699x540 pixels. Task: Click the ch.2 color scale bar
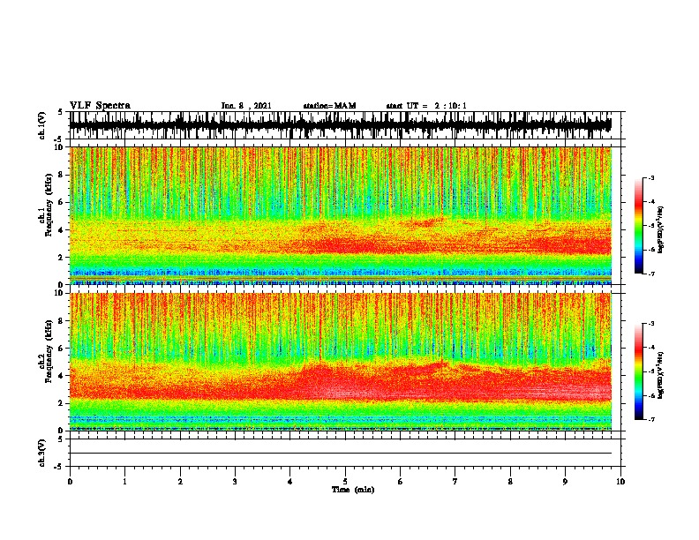point(638,371)
